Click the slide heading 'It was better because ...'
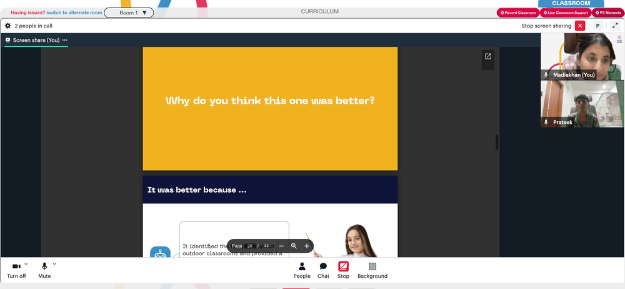 [197, 190]
